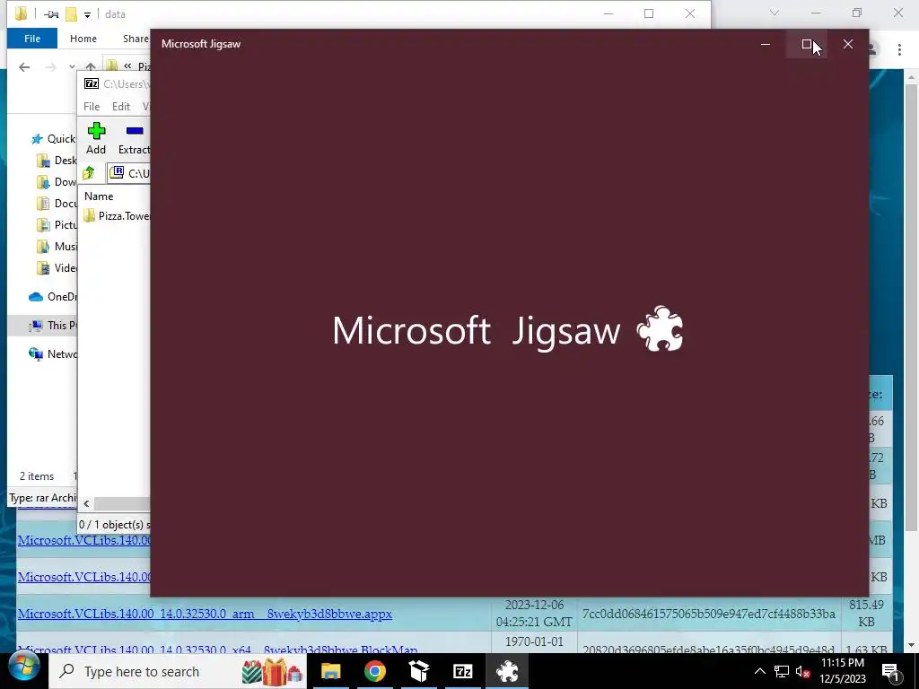The height and width of the screenshot is (689, 919).
Task: Click the Explorer Up arrow
Action: (91, 66)
